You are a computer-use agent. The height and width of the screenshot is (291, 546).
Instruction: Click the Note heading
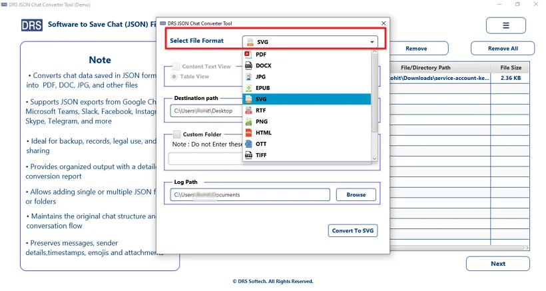pyautogui.click(x=100, y=60)
